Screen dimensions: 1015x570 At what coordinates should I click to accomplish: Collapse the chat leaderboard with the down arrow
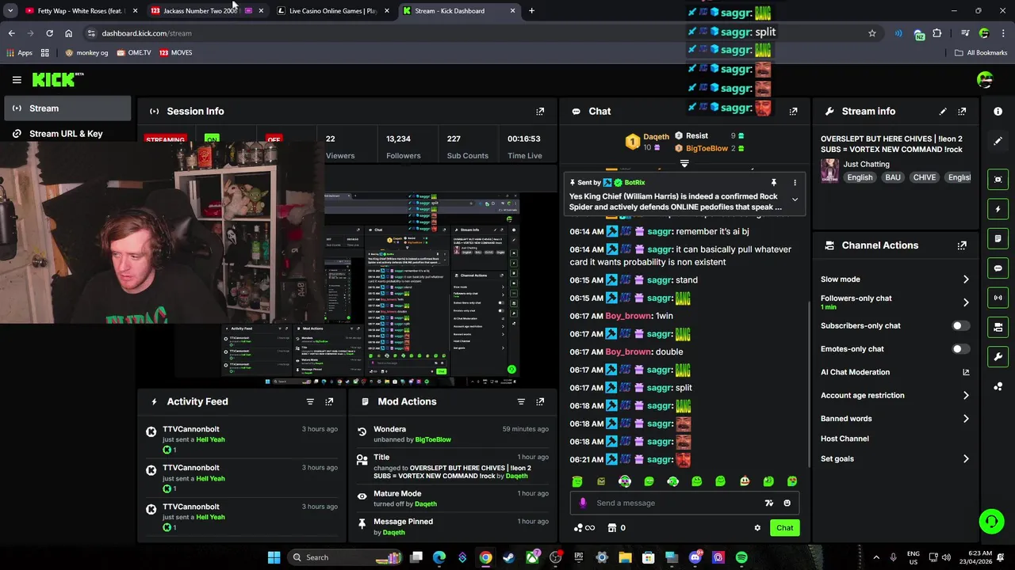(x=684, y=164)
